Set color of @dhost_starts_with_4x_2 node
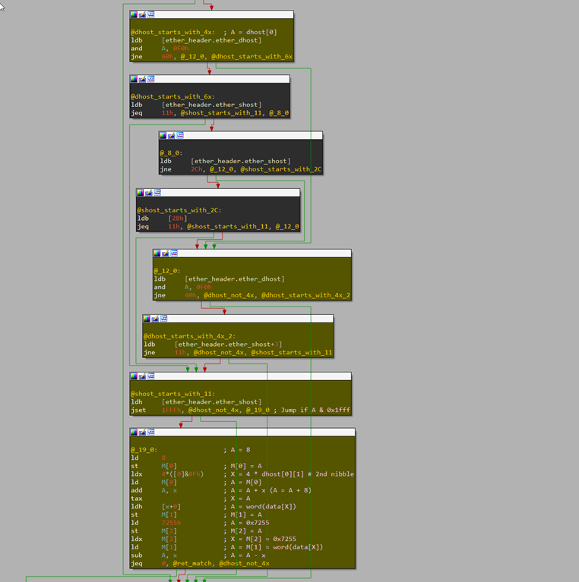The height and width of the screenshot is (582, 579). (147, 319)
